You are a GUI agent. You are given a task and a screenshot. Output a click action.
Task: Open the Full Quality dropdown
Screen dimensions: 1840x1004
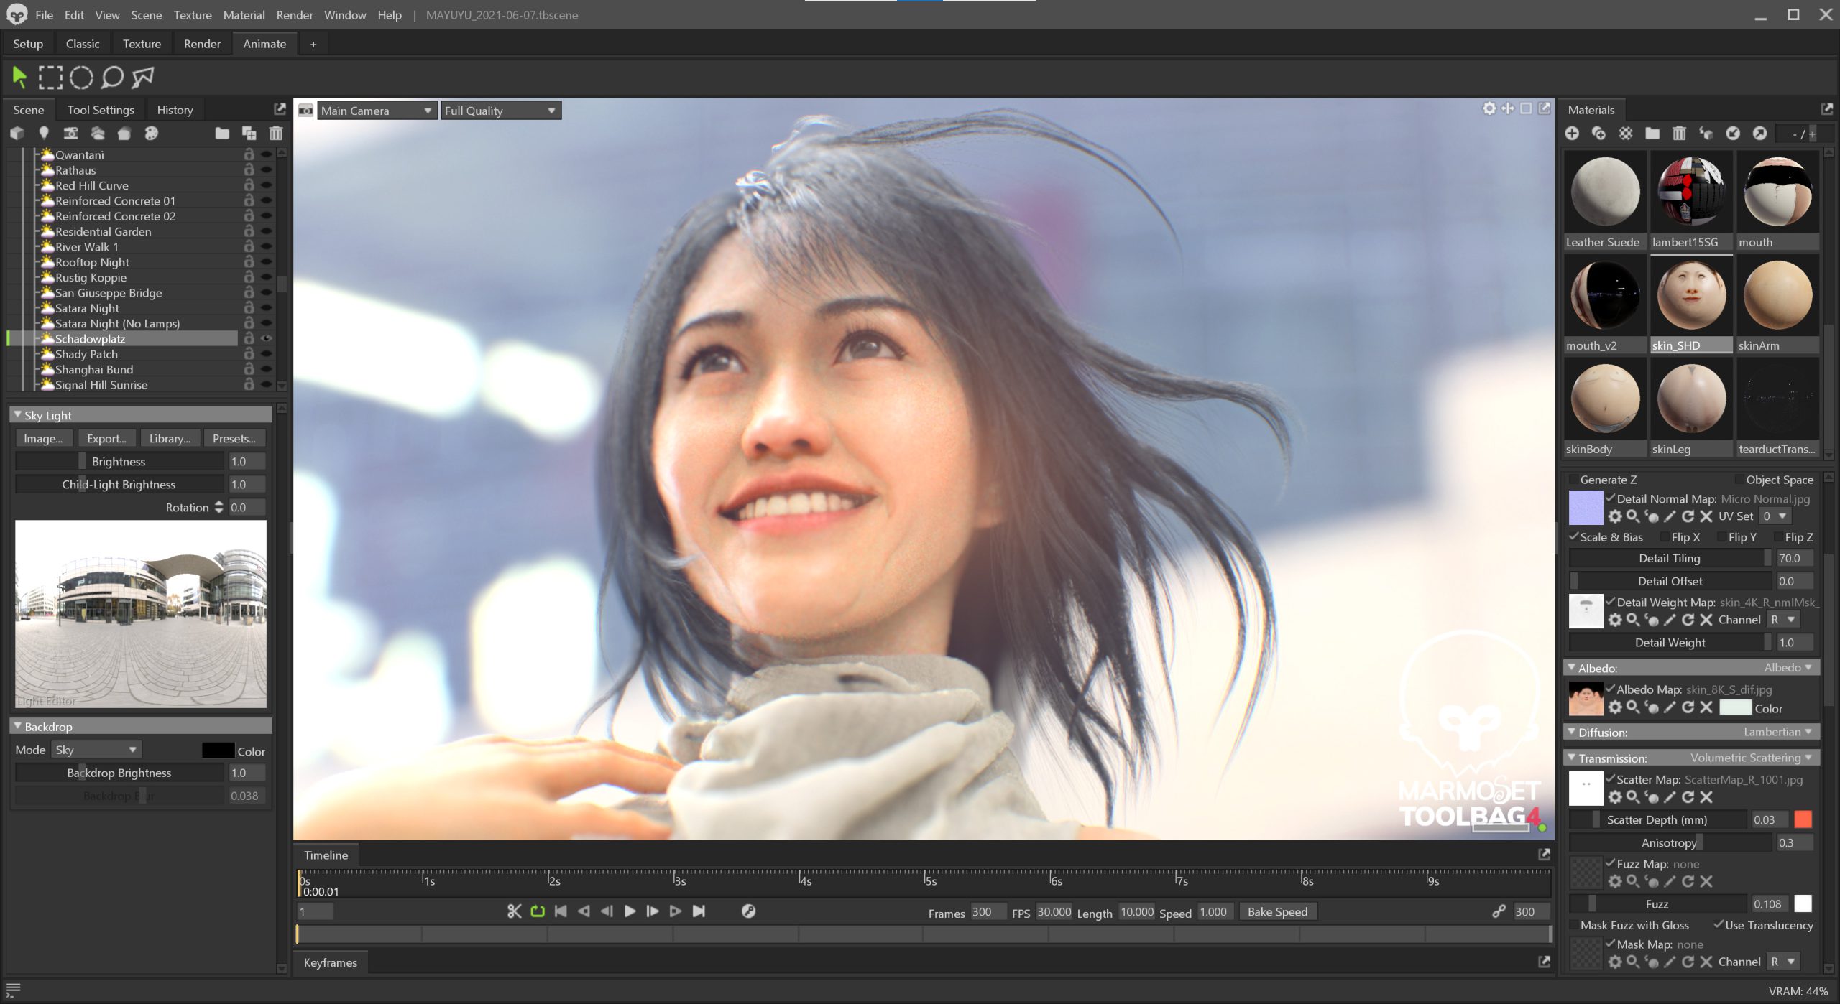pyautogui.click(x=500, y=111)
